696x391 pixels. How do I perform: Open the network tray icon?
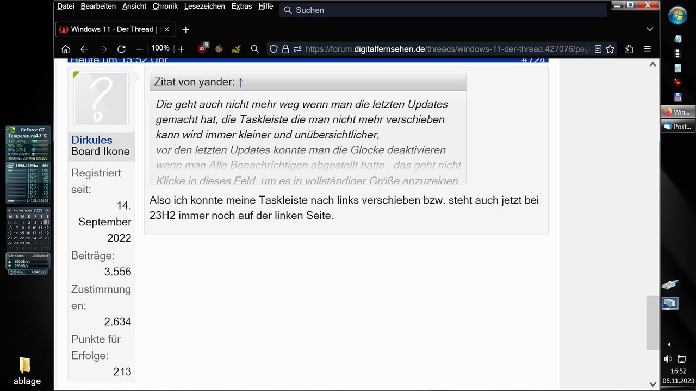coord(682,359)
